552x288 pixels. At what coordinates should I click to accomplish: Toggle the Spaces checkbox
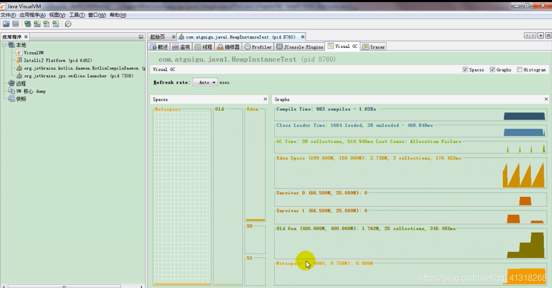465,70
